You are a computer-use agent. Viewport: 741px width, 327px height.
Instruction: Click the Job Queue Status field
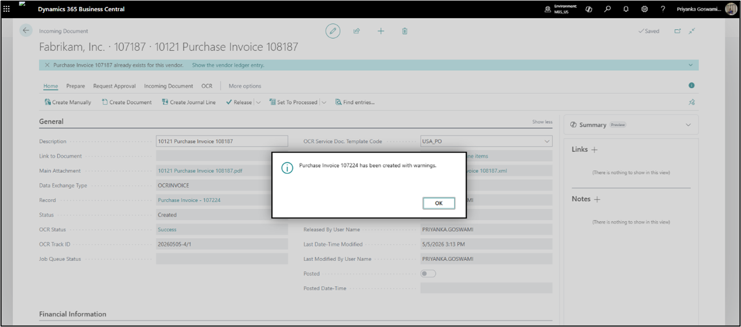[x=222, y=258]
